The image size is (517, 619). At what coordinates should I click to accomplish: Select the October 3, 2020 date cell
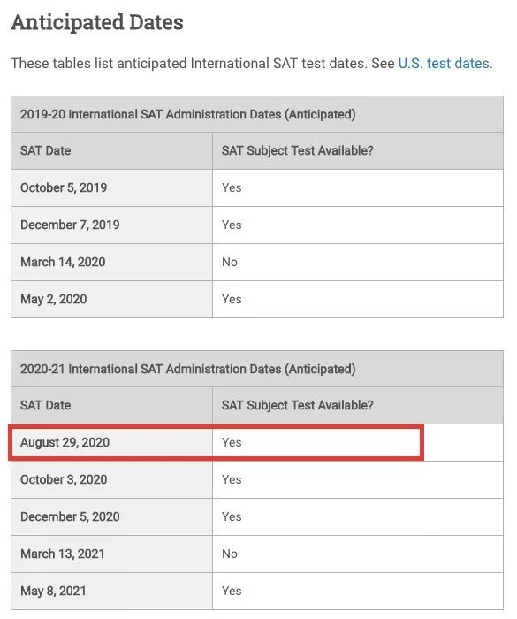click(111, 479)
